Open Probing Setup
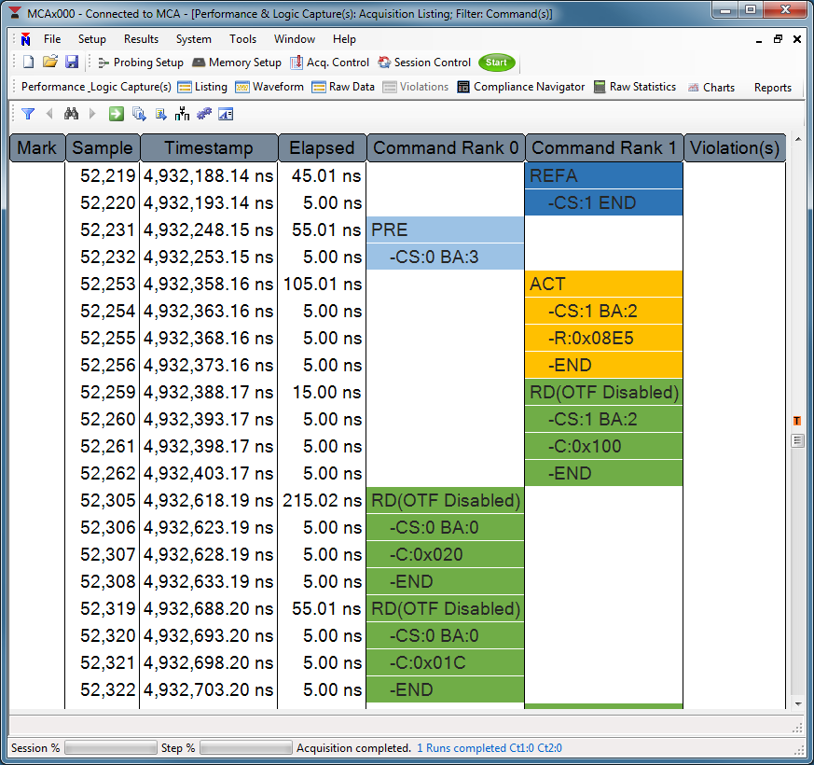Image resolution: width=814 pixels, height=765 pixels. [140, 63]
